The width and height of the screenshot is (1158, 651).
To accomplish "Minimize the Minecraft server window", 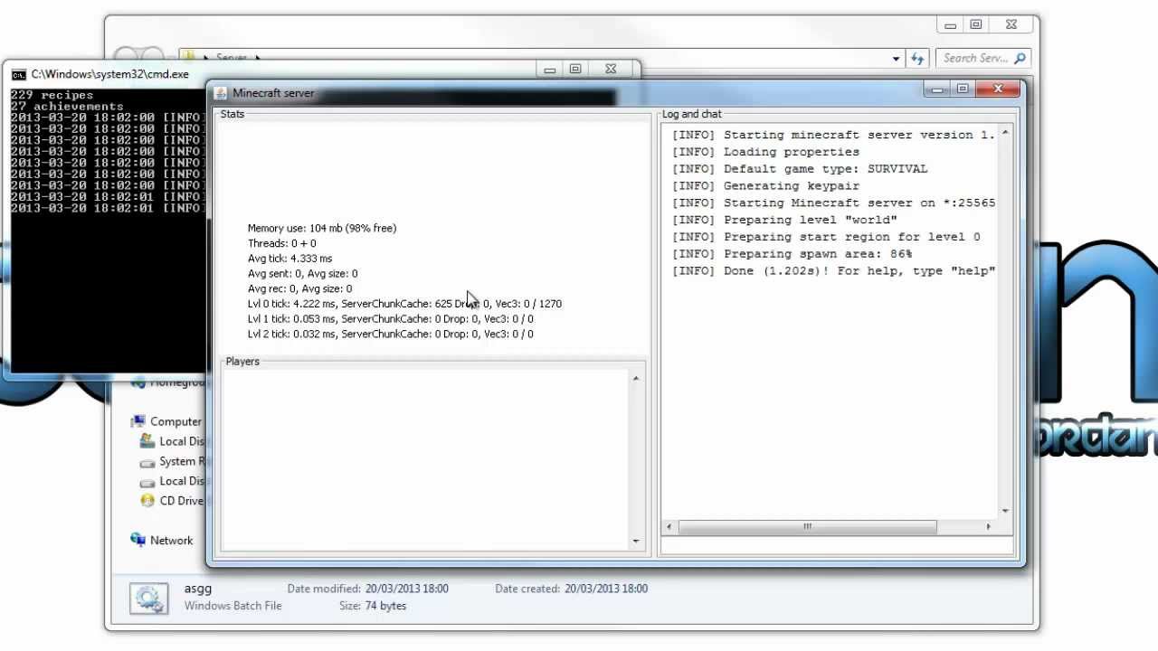I will [x=937, y=89].
